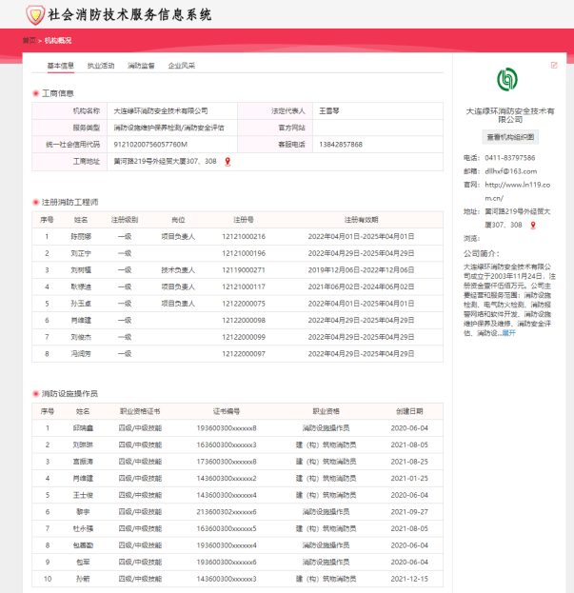Click the site title 社会消防技术服务信息系统
Screen dimensions: 574x593
point(129,15)
